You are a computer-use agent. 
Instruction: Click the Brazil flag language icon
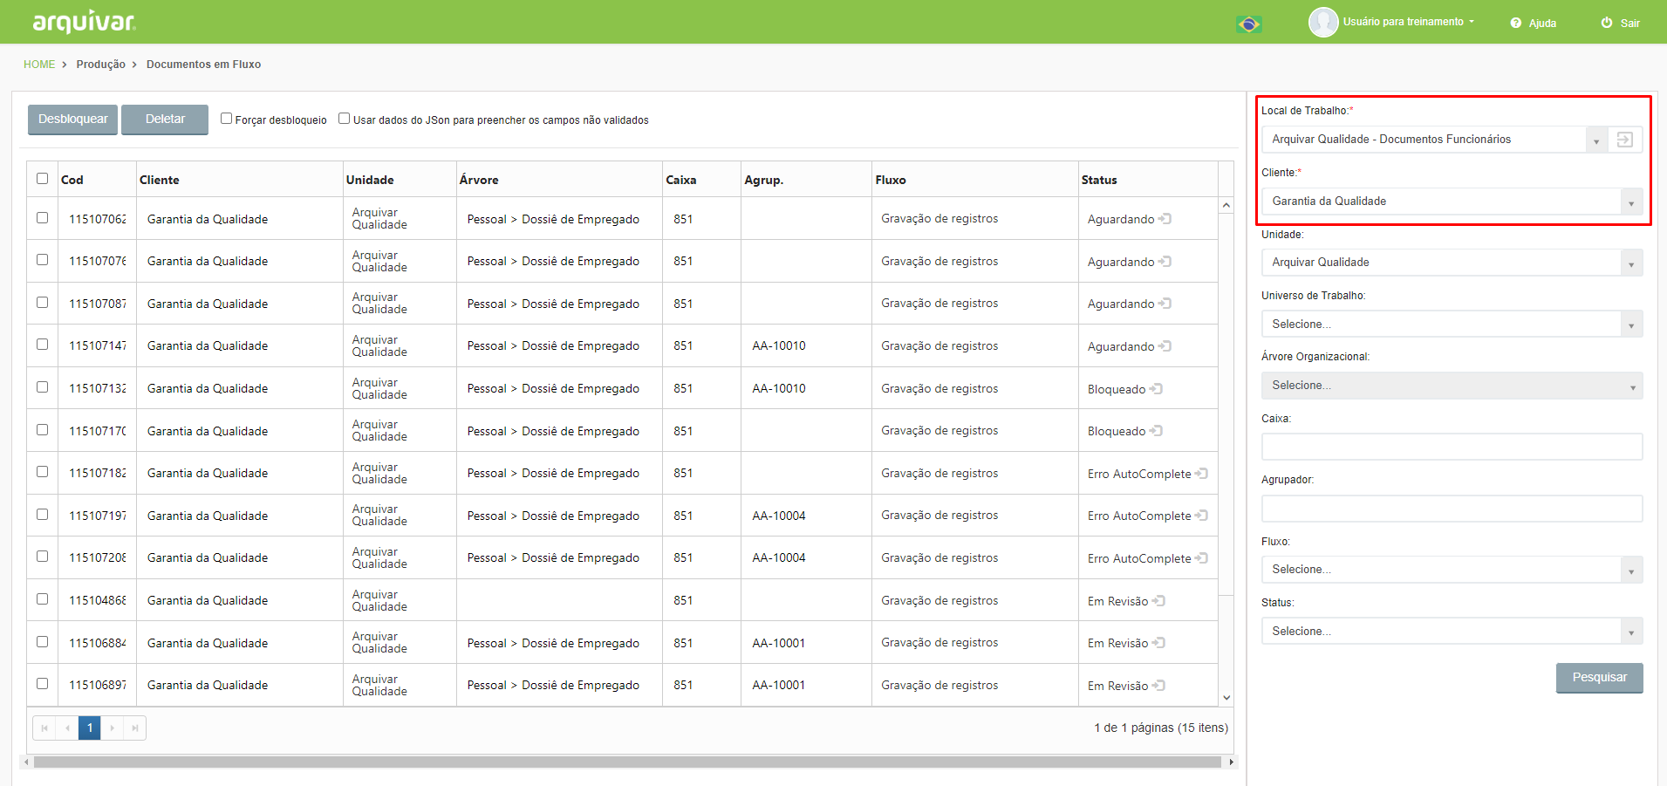[1249, 24]
